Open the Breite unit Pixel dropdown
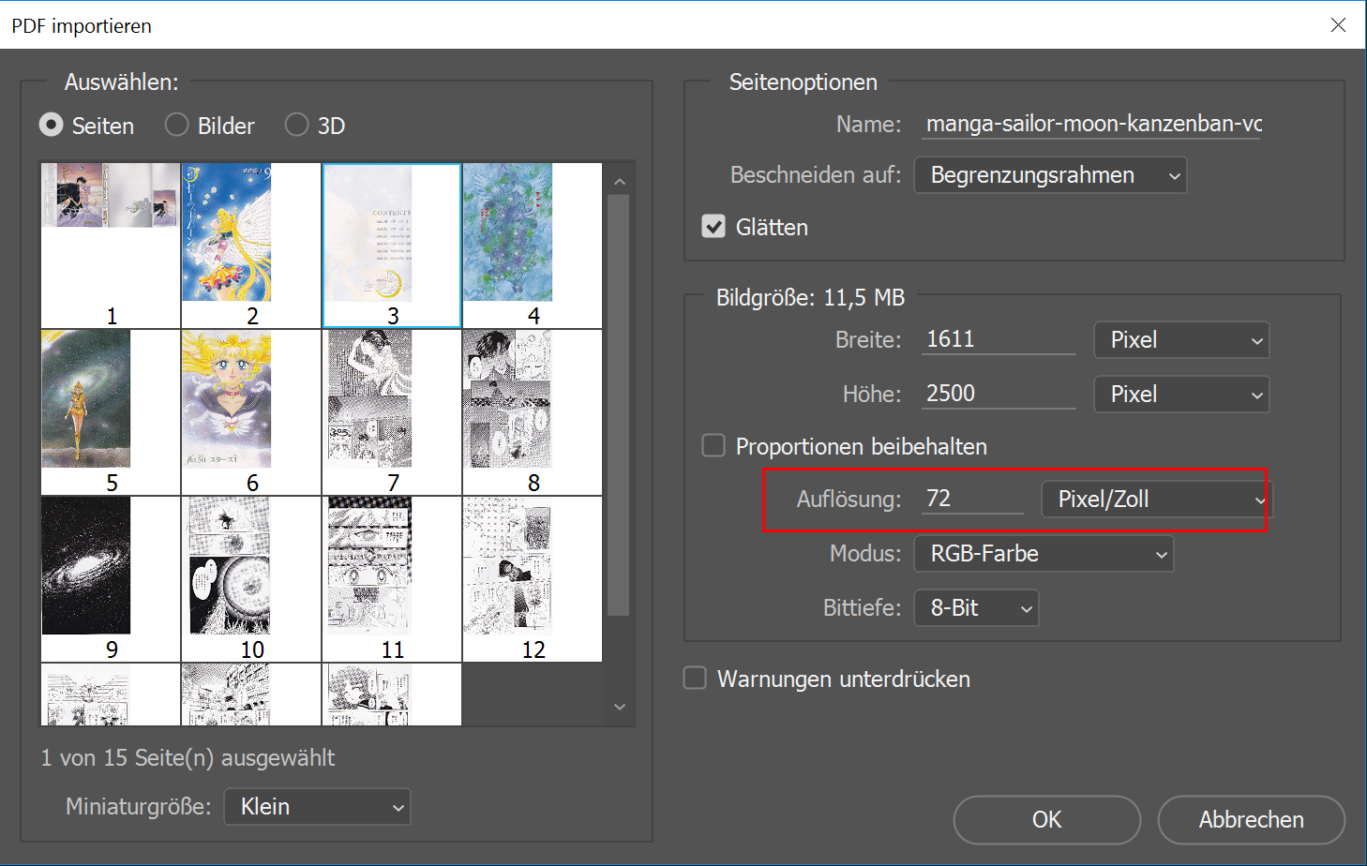Viewport: 1367px width, 866px height. tap(1181, 340)
